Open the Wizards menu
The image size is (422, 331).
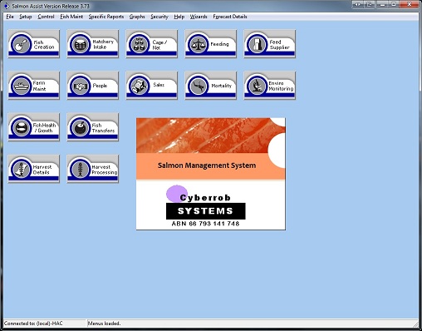click(199, 17)
